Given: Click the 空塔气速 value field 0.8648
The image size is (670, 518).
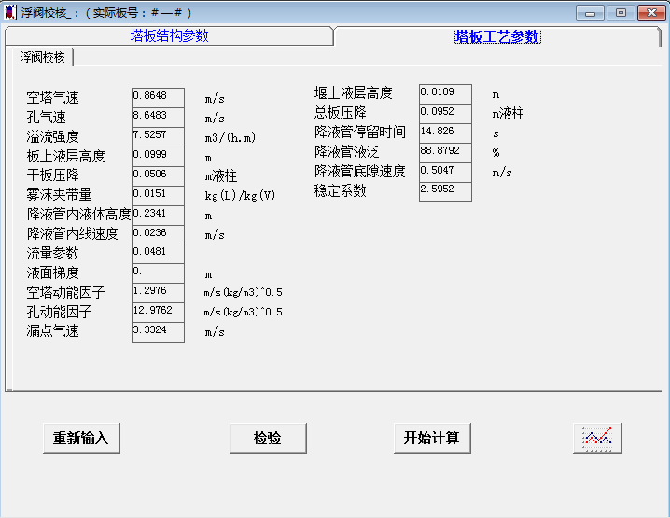Looking at the screenshot, I should [158, 97].
